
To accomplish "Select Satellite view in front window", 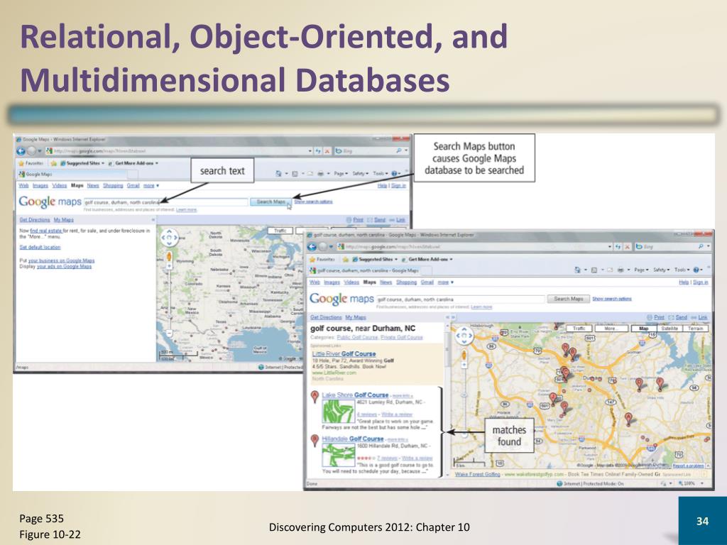I will [669, 328].
